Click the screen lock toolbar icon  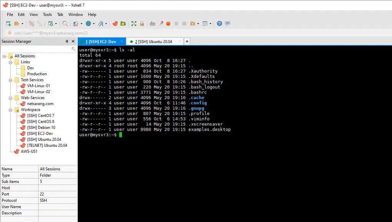142,23
